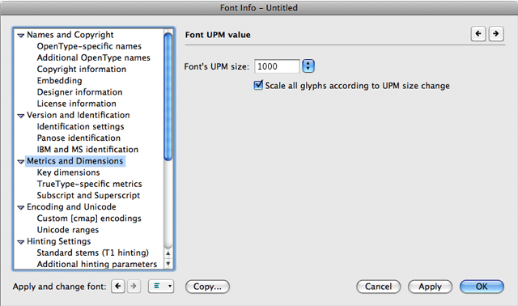Image resolution: width=518 pixels, height=306 pixels.
Task: Open the font list popup button
Action: point(161,287)
